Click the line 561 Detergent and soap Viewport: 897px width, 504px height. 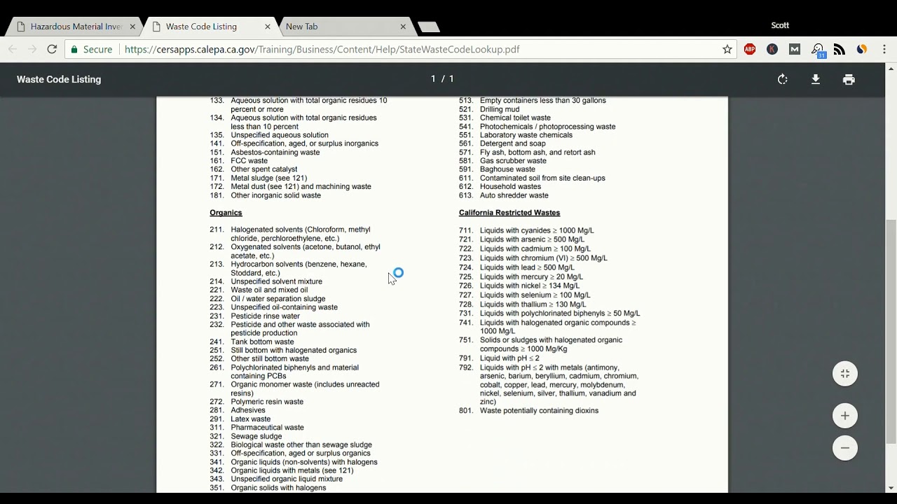pos(502,143)
